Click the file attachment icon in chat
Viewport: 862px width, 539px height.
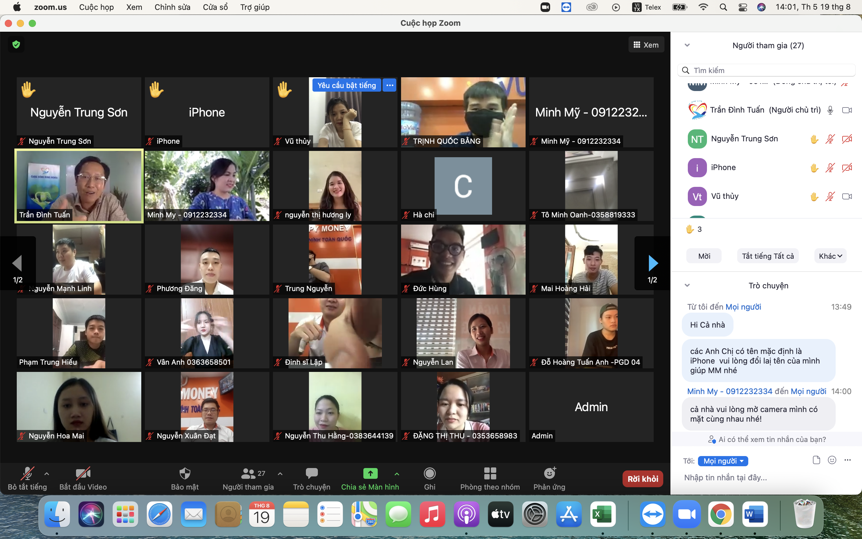(817, 460)
